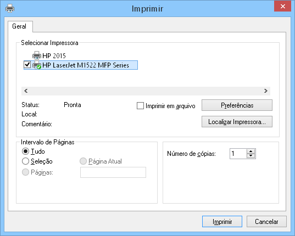Increase number of copies with up arrow
This screenshot has height=236, width=295.
251,151
